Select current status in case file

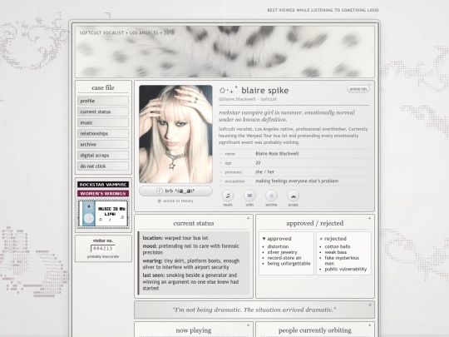[103, 112]
